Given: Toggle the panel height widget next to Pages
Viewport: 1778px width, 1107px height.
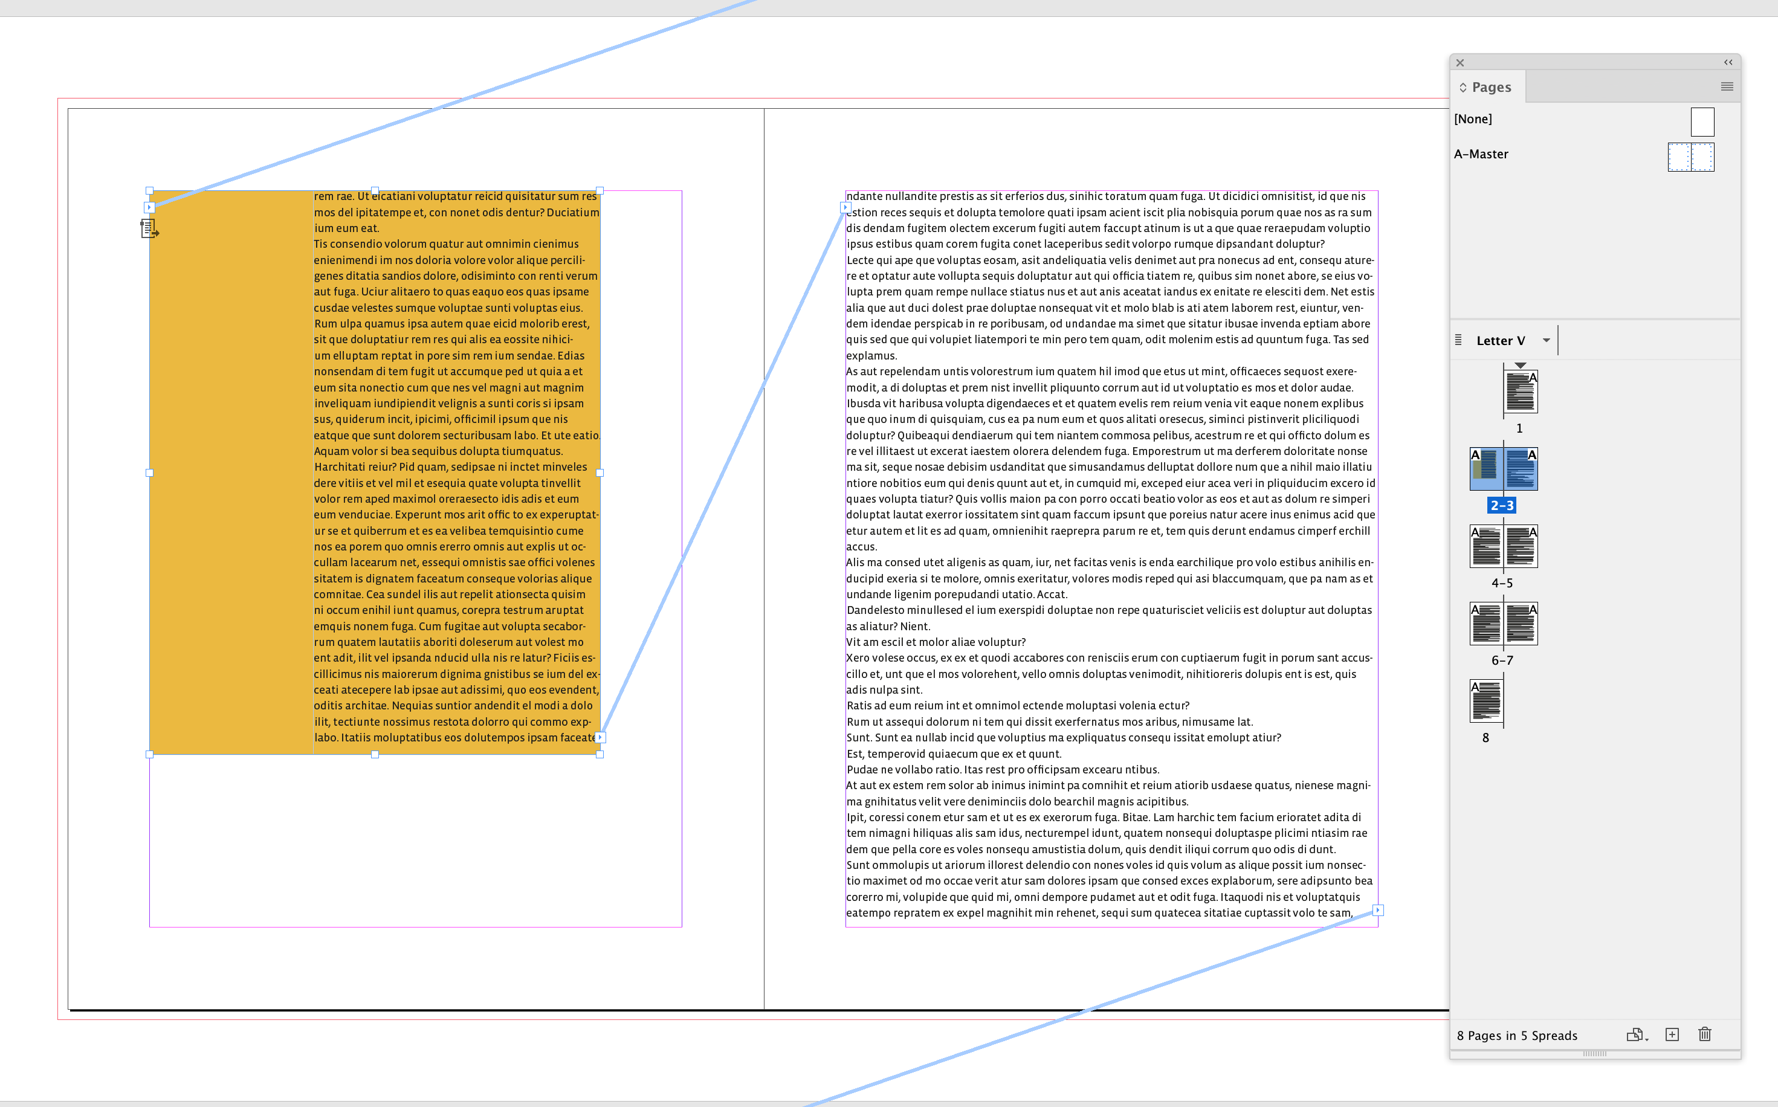Looking at the screenshot, I should click(x=1464, y=87).
